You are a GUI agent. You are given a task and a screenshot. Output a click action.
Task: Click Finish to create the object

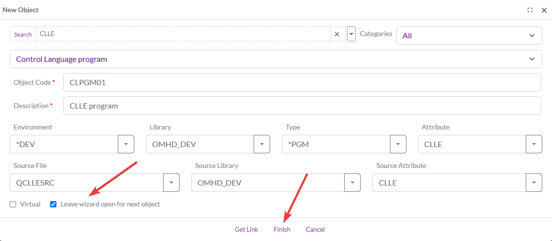tap(282, 229)
